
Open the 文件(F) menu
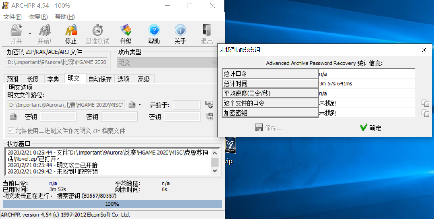tap(12, 17)
